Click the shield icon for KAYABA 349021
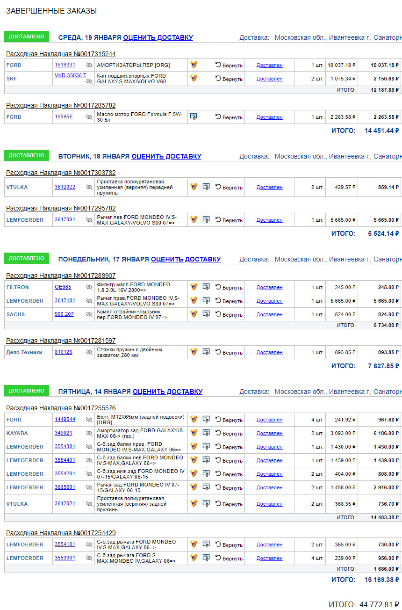The height and width of the screenshot is (610, 402). coord(194,433)
